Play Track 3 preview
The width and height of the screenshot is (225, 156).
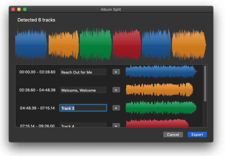tap(116, 108)
